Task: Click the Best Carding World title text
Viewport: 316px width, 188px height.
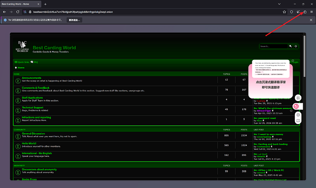Action: click(x=54, y=48)
